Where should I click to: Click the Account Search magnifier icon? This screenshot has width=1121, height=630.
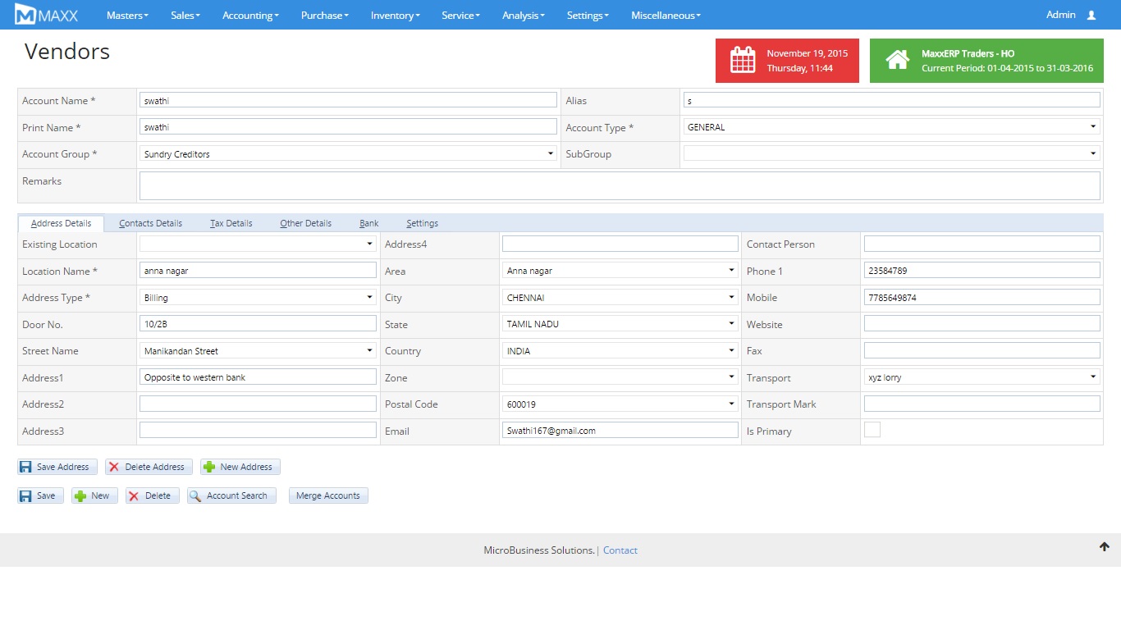(x=196, y=495)
